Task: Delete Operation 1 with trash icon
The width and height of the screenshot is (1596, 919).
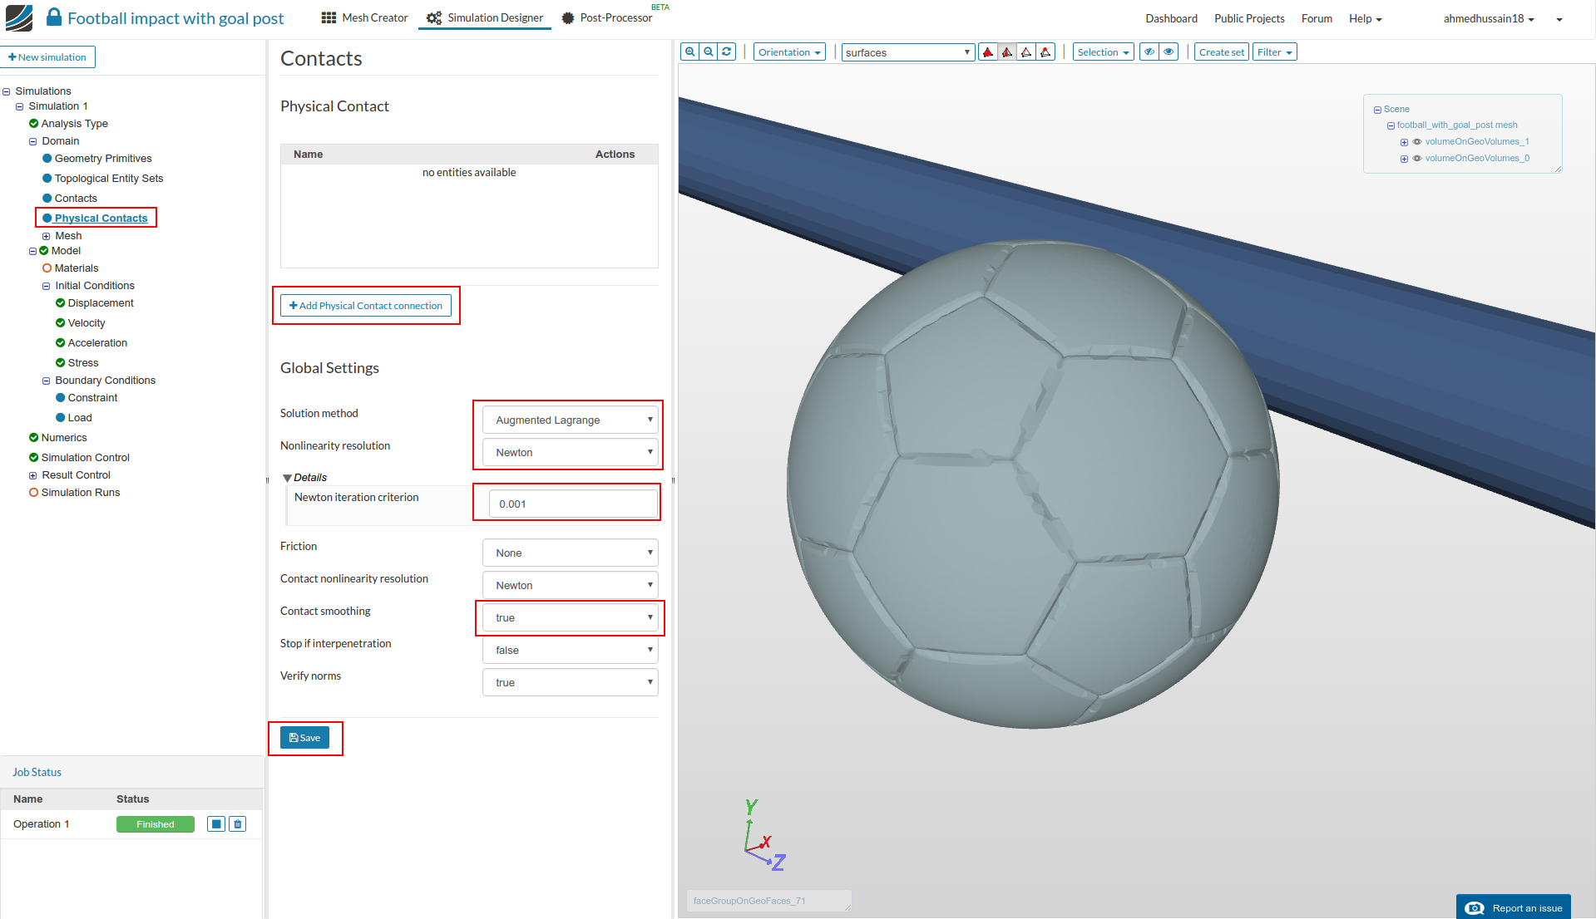Action: pyautogui.click(x=238, y=824)
